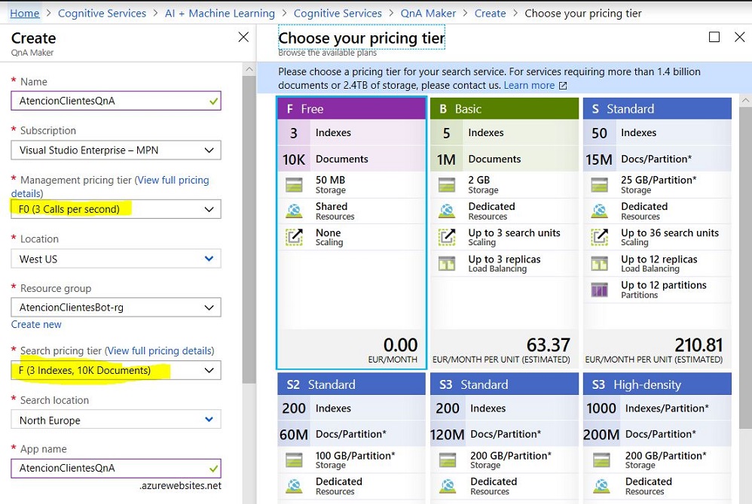Click the Basic tier 2 GB storage icon
The width and height of the screenshot is (752, 504).
tap(447, 185)
